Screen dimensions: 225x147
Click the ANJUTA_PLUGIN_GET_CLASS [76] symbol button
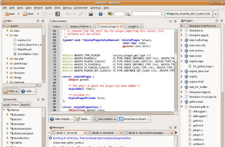(188, 14)
